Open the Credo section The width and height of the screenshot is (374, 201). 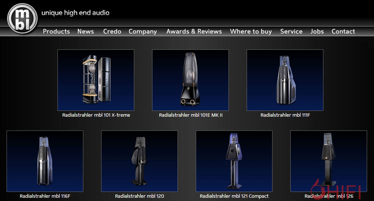tap(112, 32)
